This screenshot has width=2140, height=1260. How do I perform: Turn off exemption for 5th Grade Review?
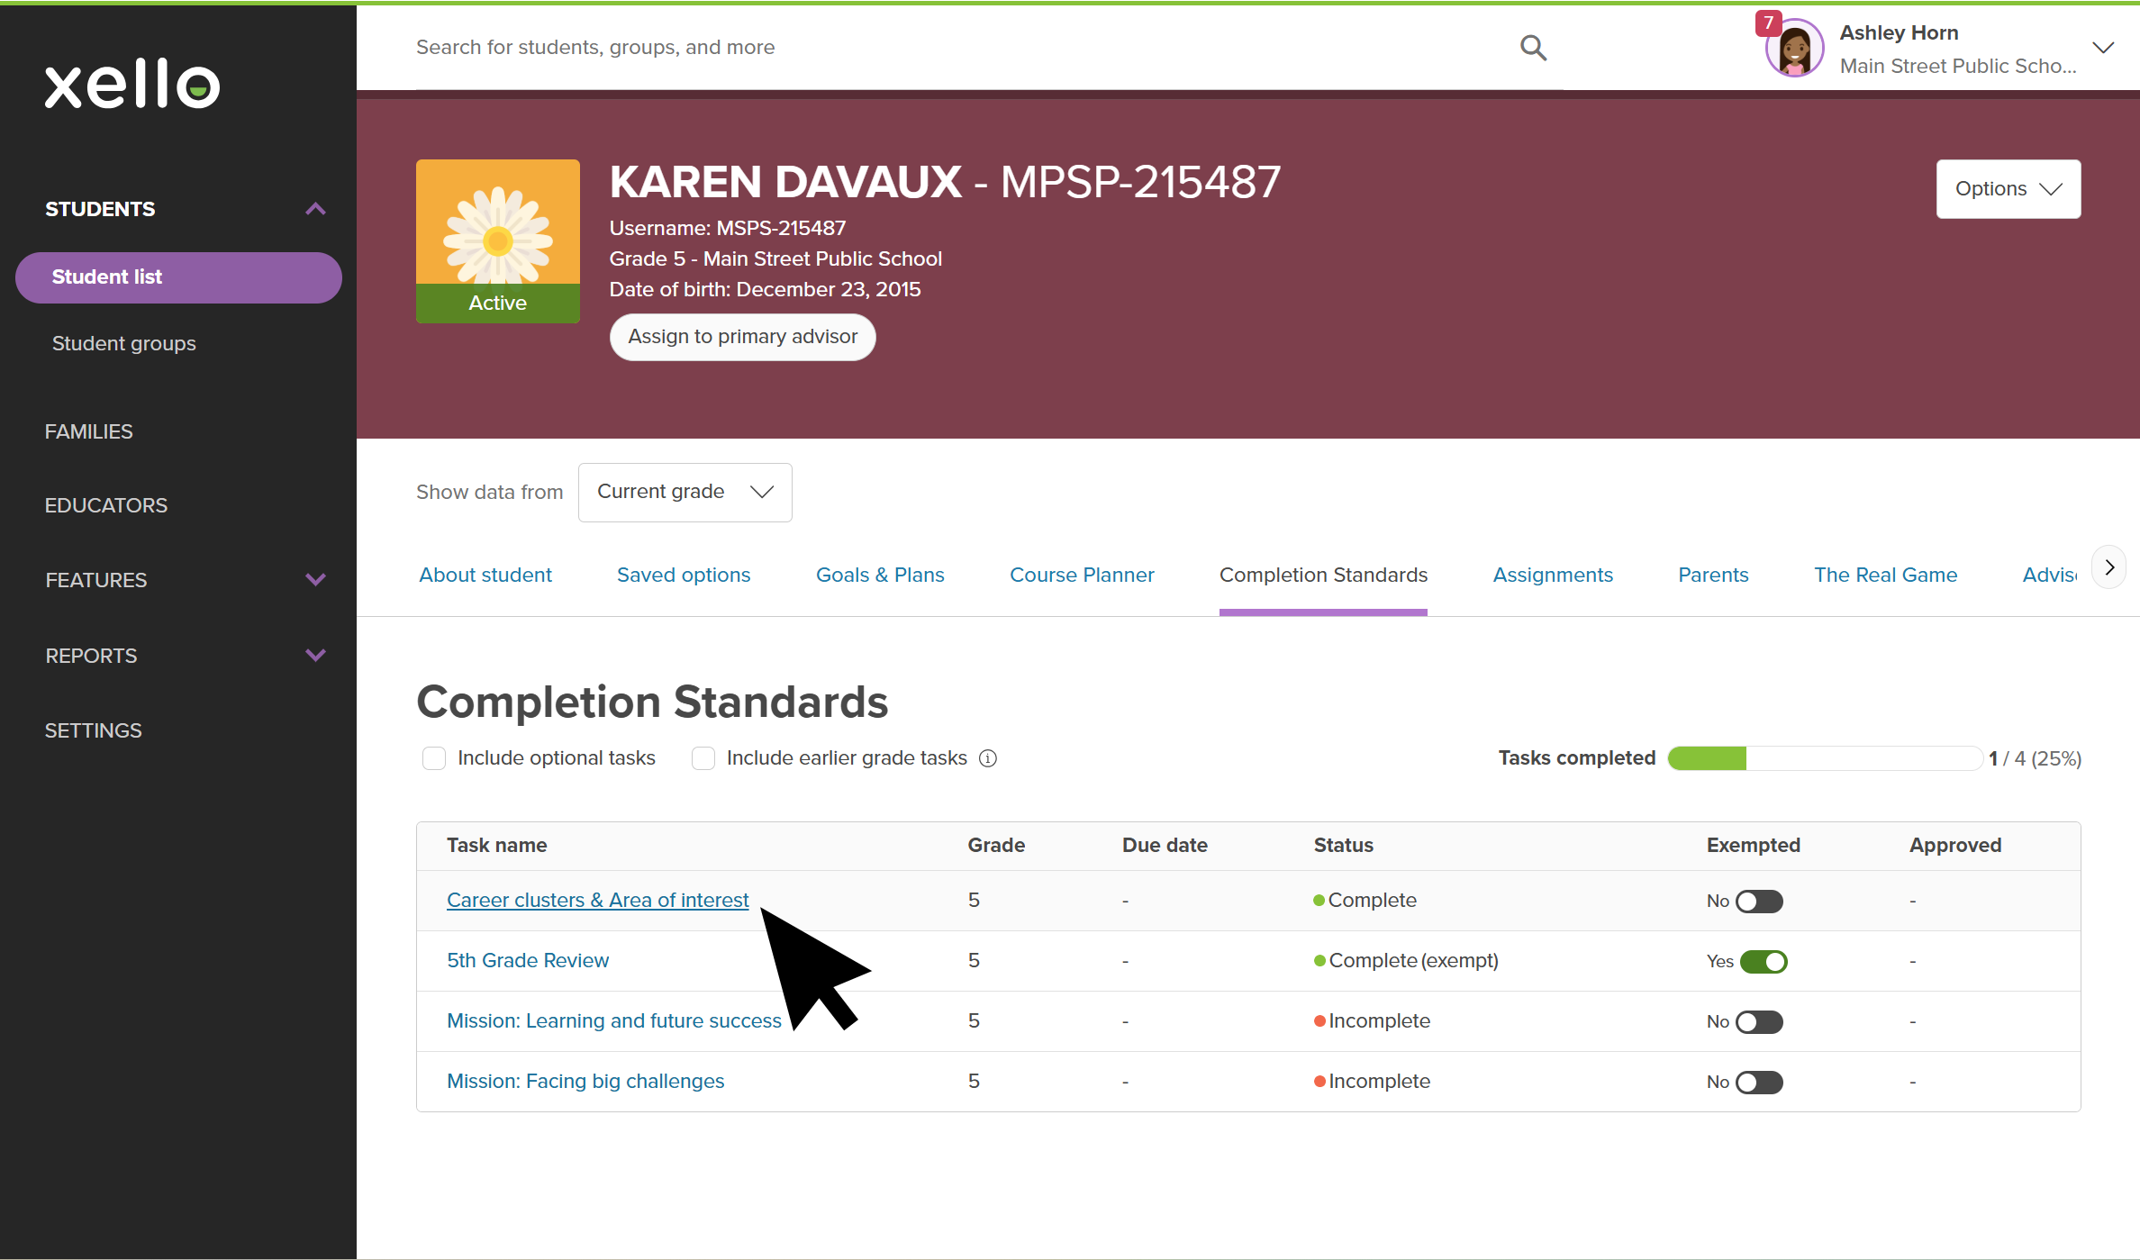click(1763, 962)
